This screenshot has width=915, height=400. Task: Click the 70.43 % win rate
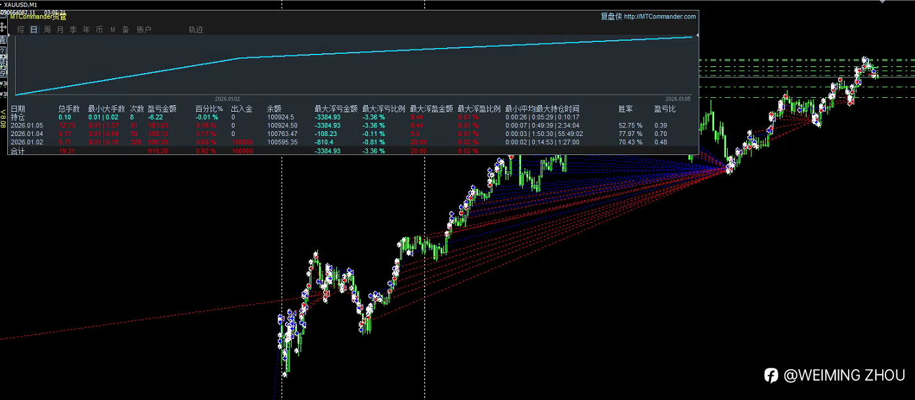coord(631,143)
